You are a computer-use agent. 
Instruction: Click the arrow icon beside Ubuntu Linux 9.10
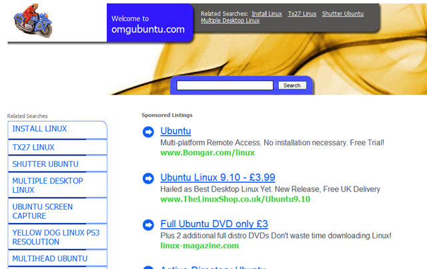(x=148, y=178)
